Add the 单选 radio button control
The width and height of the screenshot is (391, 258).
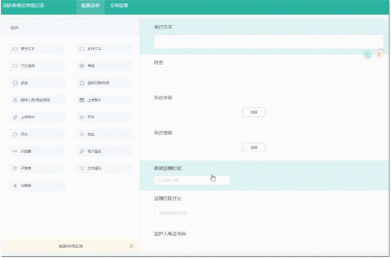[x=103, y=66]
